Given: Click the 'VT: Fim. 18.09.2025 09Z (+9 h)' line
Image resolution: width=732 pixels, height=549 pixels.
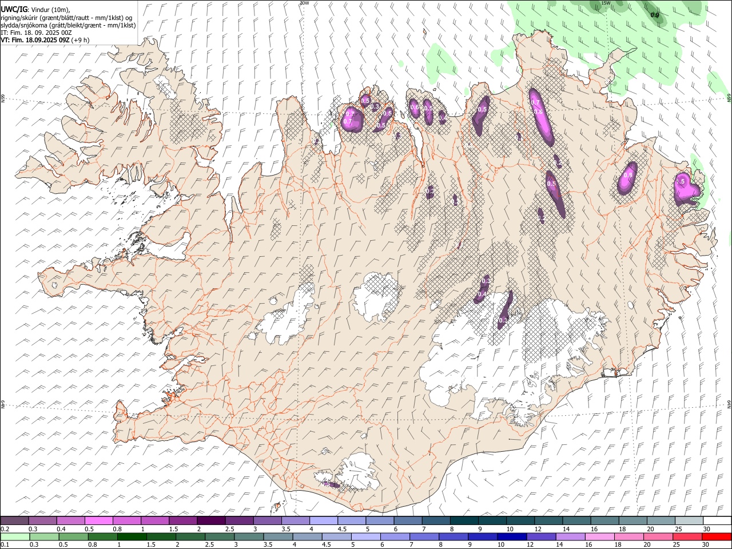Looking at the screenshot, I should click(45, 40).
